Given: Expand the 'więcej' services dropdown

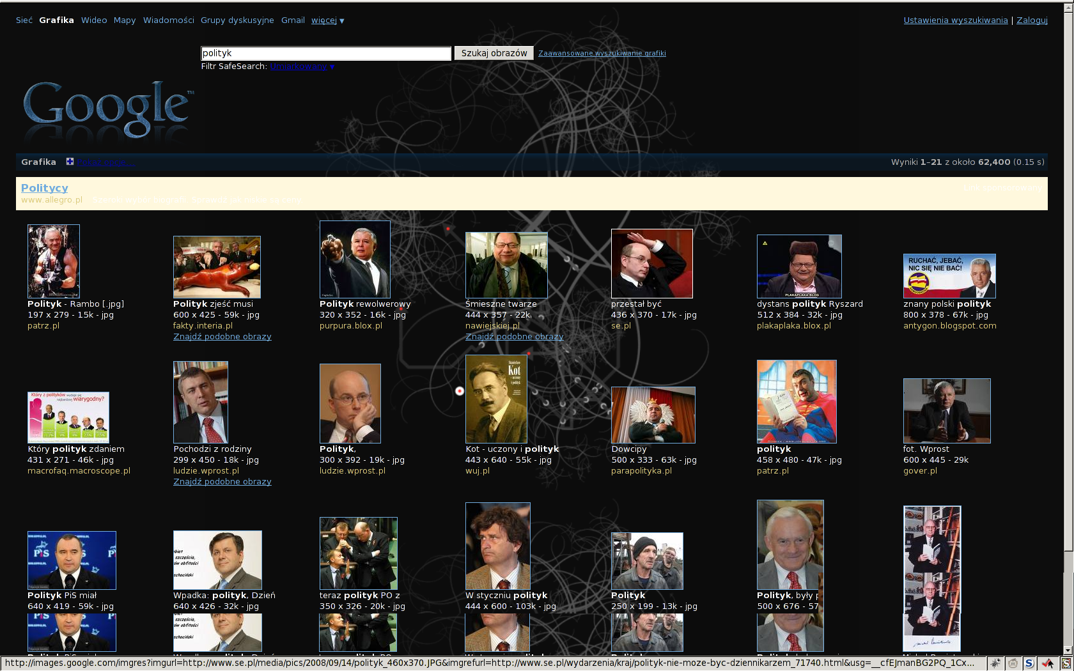Looking at the screenshot, I should (327, 20).
